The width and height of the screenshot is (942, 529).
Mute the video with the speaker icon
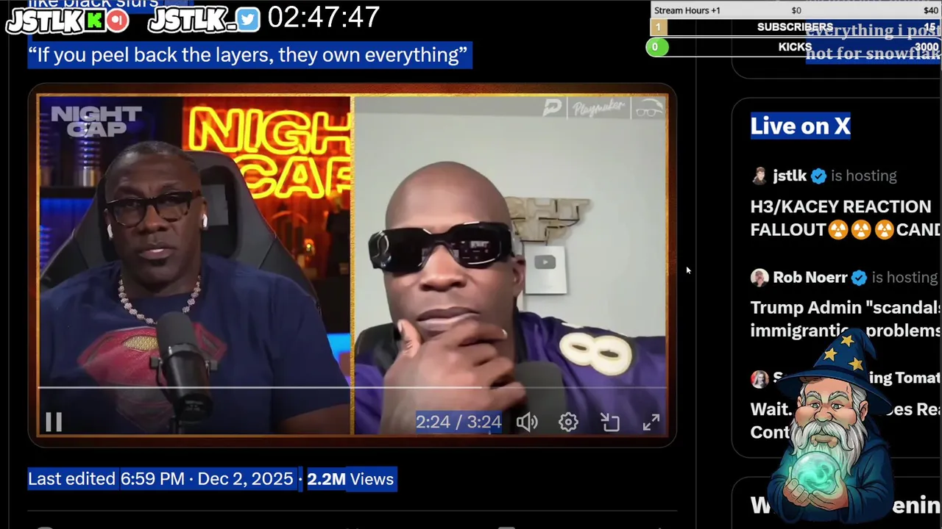(x=527, y=422)
